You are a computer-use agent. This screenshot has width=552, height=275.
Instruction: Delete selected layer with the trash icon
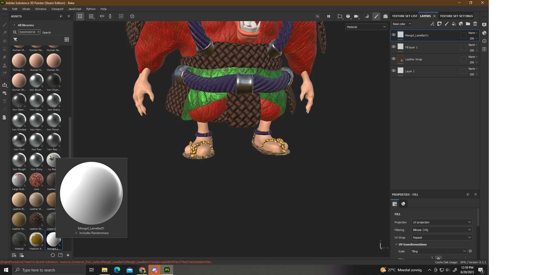pos(475,24)
